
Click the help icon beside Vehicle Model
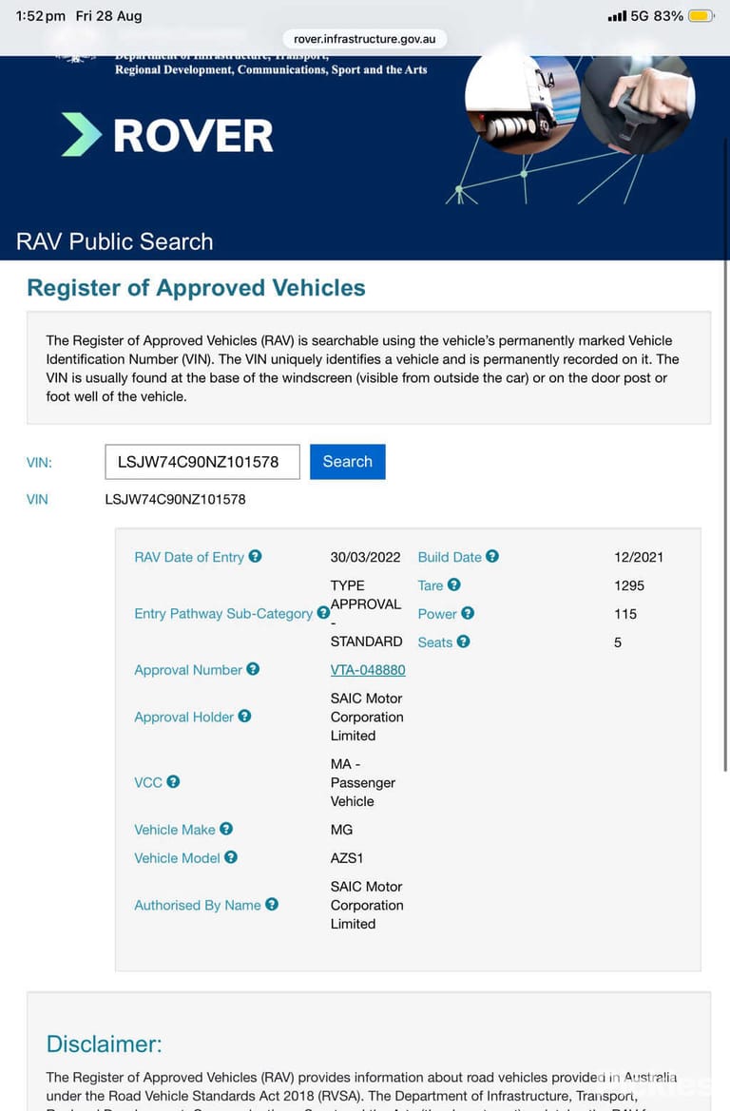(x=231, y=856)
